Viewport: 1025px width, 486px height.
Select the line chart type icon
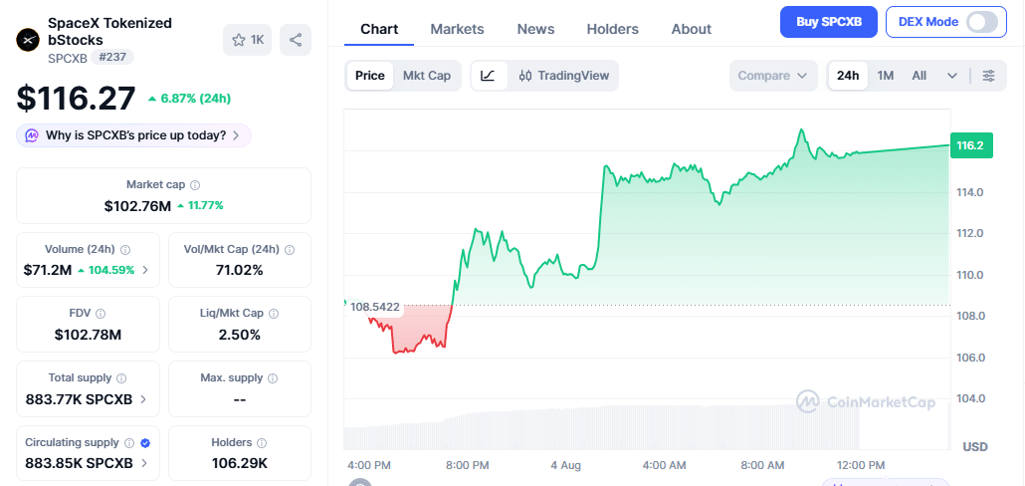488,76
